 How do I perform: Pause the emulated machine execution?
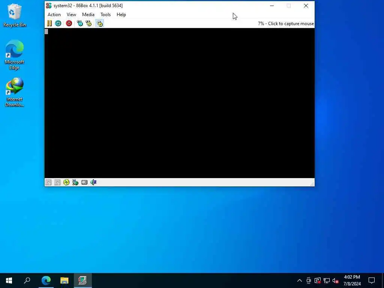click(49, 23)
